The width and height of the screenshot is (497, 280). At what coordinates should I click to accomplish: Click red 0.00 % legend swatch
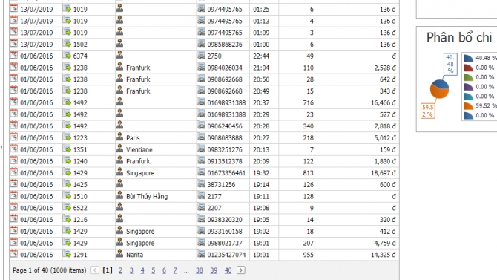pos(469,68)
